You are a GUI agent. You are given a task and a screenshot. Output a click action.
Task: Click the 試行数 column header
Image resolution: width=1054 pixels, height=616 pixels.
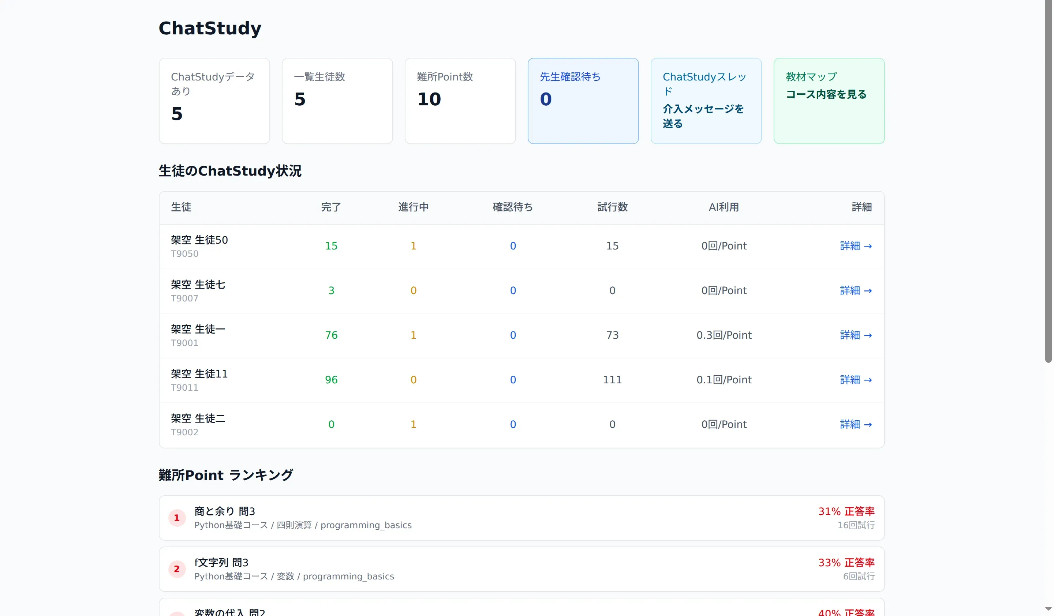[x=612, y=207]
